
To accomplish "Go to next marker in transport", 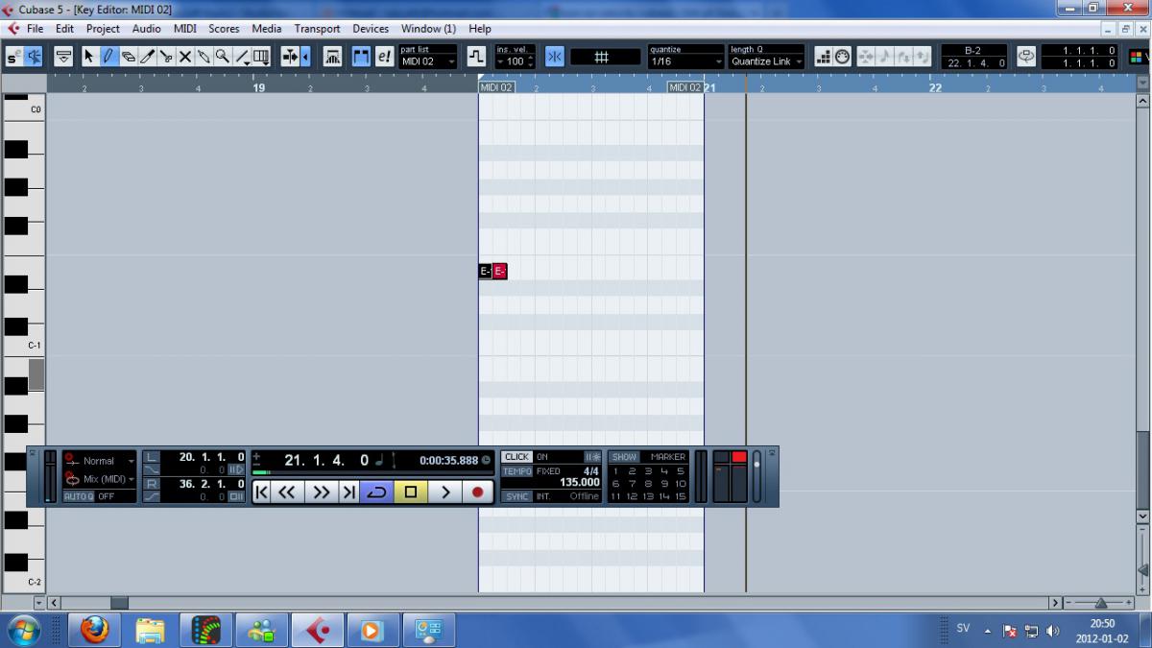I will 348,492.
